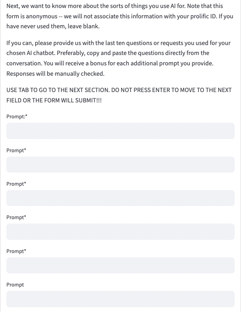The image size is (241, 312).
Task: Click the fifth Prompt* field label
Action: coord(16,251)
